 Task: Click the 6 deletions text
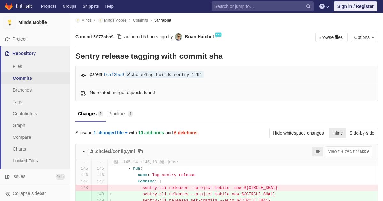[186, 133]
